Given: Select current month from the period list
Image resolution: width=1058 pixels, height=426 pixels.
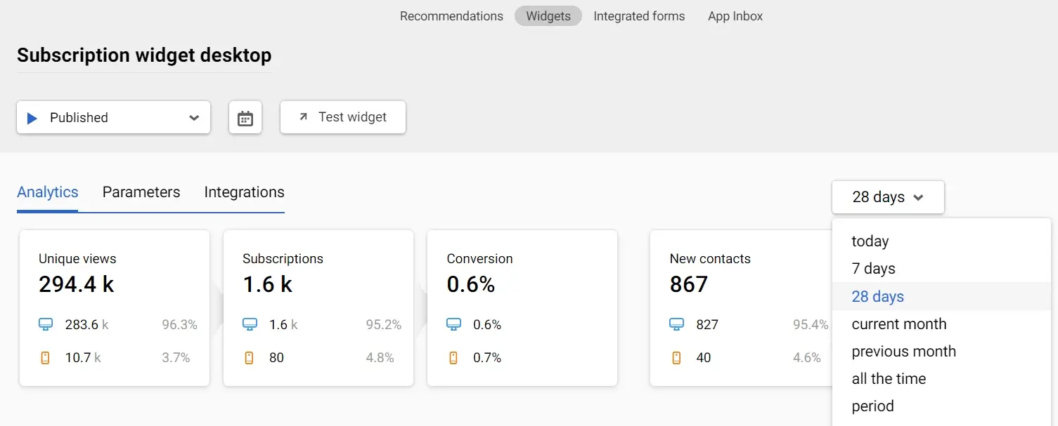Looking at the screenshot, I should tap(899, 324).
